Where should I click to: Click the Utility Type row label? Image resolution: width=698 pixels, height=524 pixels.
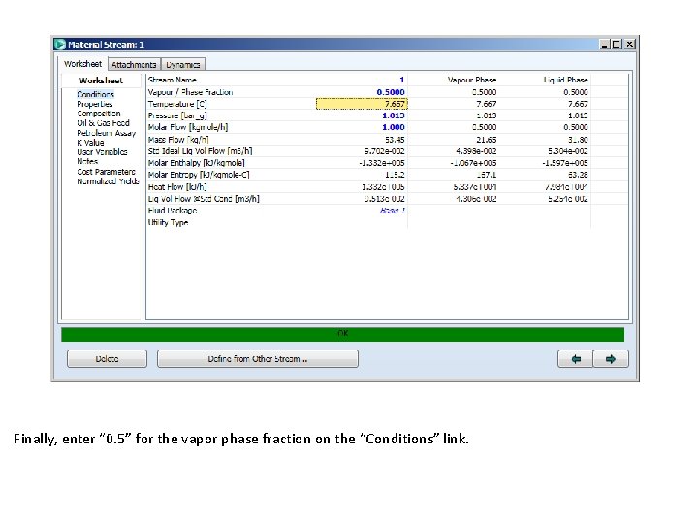pyautogui.click(x=168, y=222)
